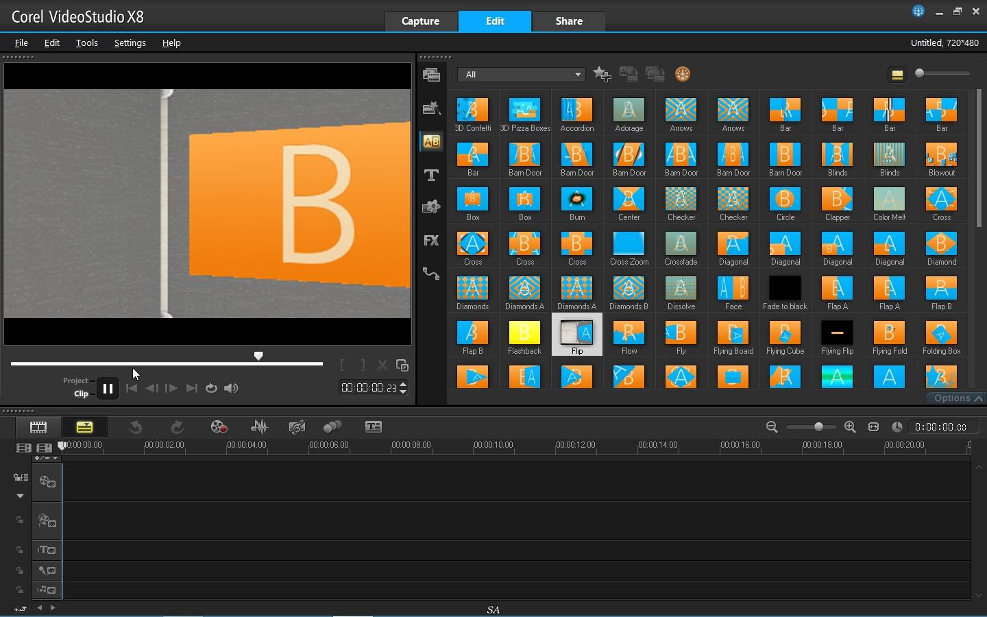The image size is (987, 617).
Task: Step to previous frame
Action: 151,388
